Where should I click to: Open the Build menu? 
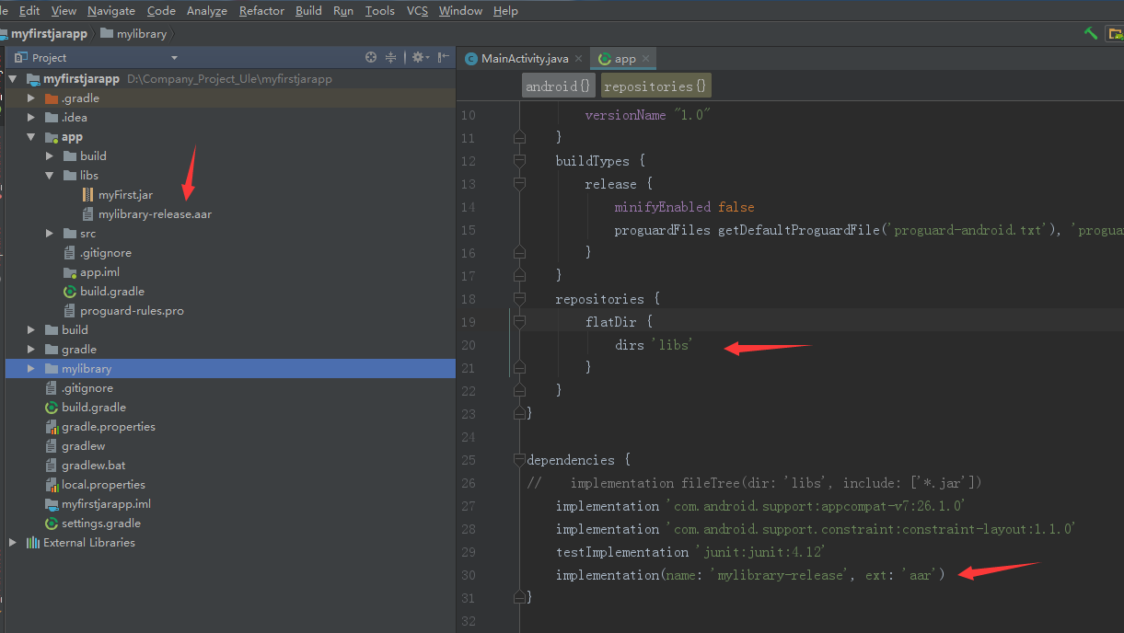point(308,11)
